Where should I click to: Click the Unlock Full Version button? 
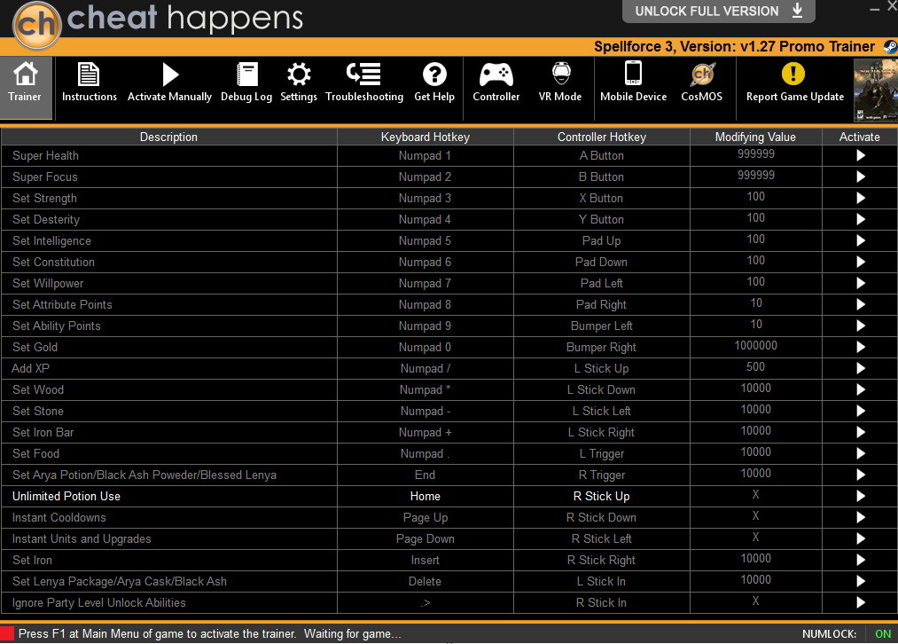[719, 11]
